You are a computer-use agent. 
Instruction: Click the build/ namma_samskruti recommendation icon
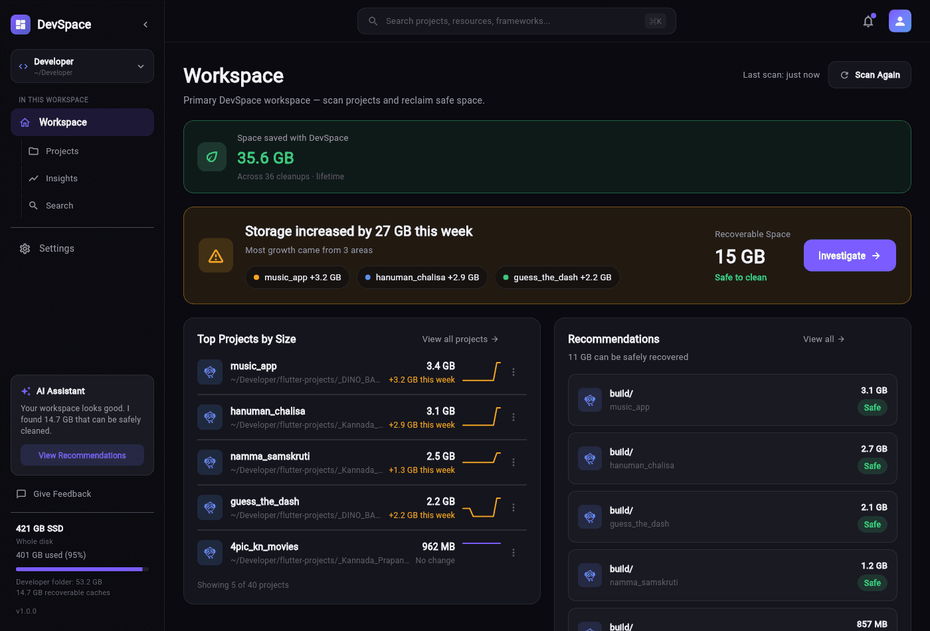click(x=590, y=575)
